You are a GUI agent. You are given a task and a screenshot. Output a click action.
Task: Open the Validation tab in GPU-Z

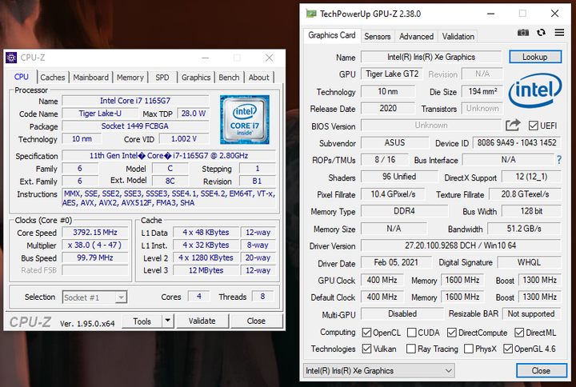tap(458, 36)
